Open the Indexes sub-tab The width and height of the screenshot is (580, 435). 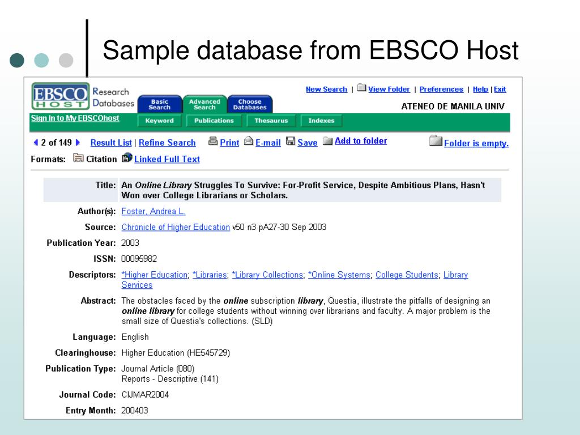[322, 121]
